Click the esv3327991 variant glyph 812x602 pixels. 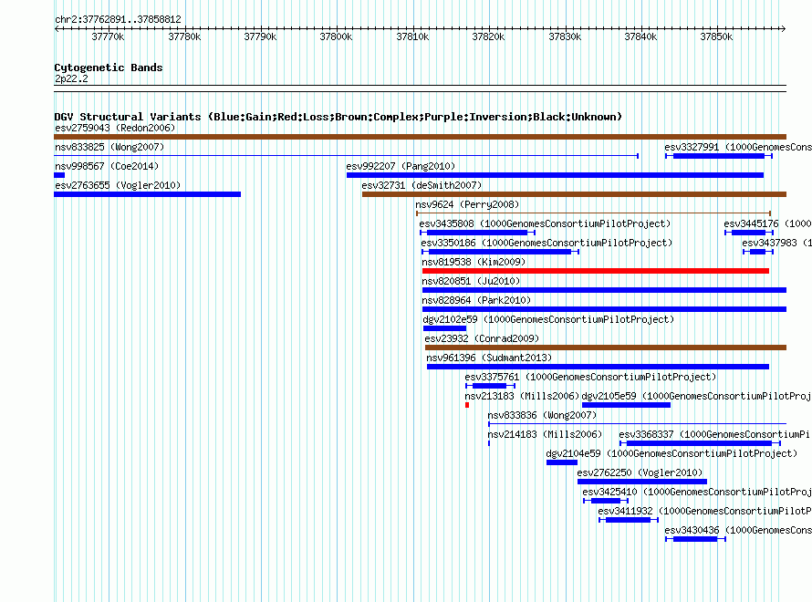719,156
